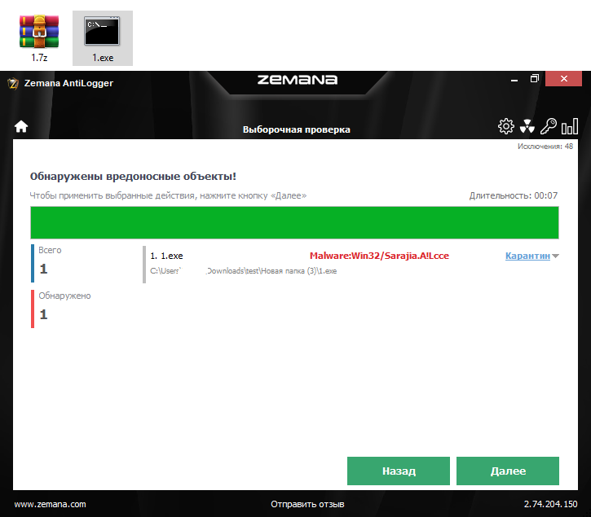Click the Длительность: 00:07 duration text
Viewport: 591px width, 517px height.
point(513,195)
